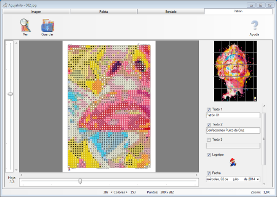Click the horizontal page slider handle
The image size is (277, 197).
tap(80, 181)
